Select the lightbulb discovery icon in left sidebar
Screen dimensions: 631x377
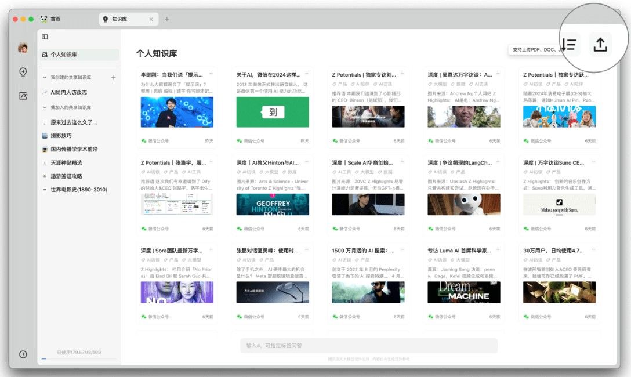(23, 71)
